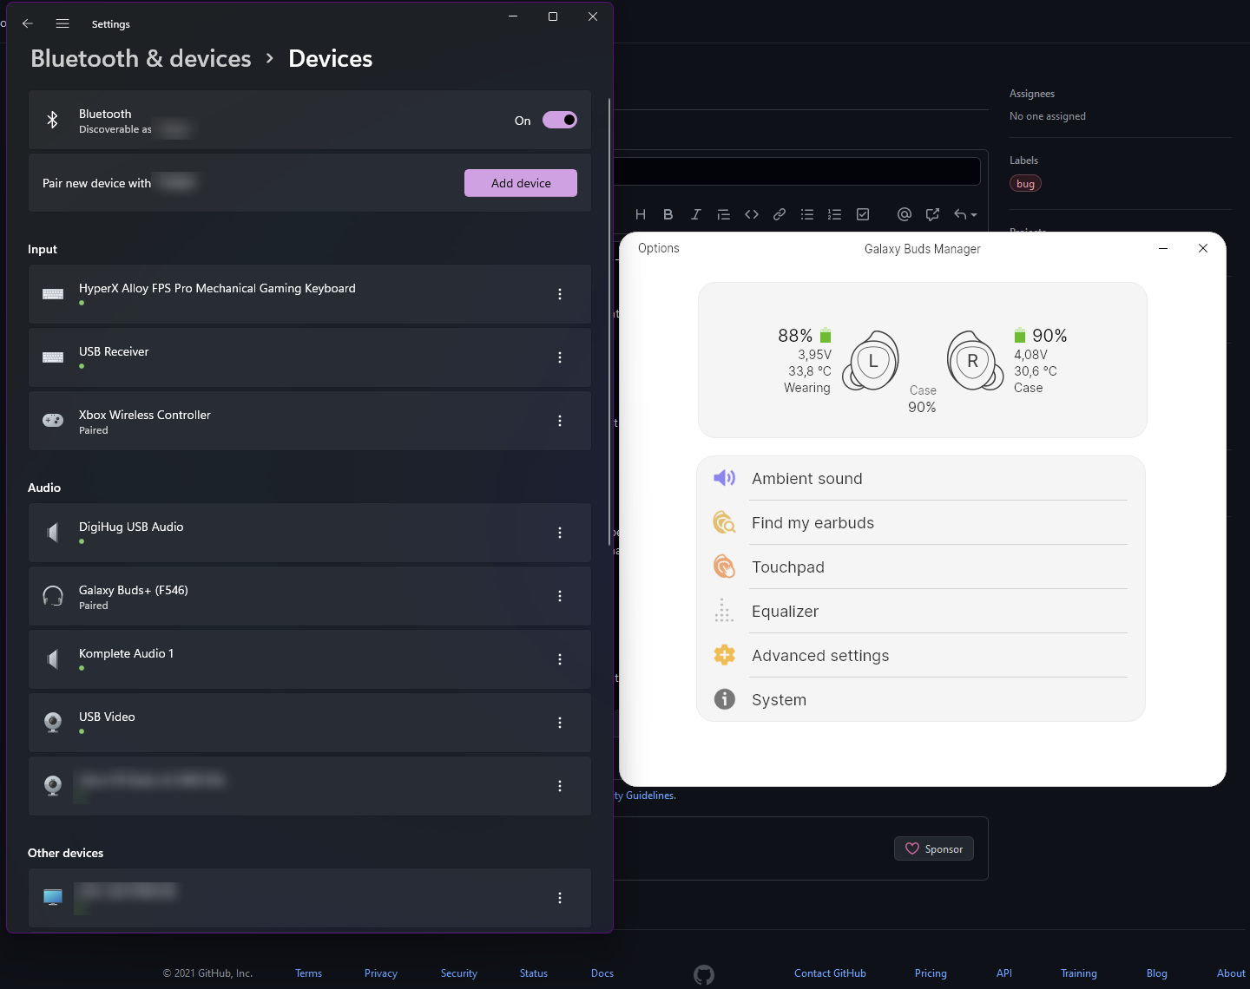
Task: Click the Equalizer dotted bars icon
Action: click(x=724, y=611)
